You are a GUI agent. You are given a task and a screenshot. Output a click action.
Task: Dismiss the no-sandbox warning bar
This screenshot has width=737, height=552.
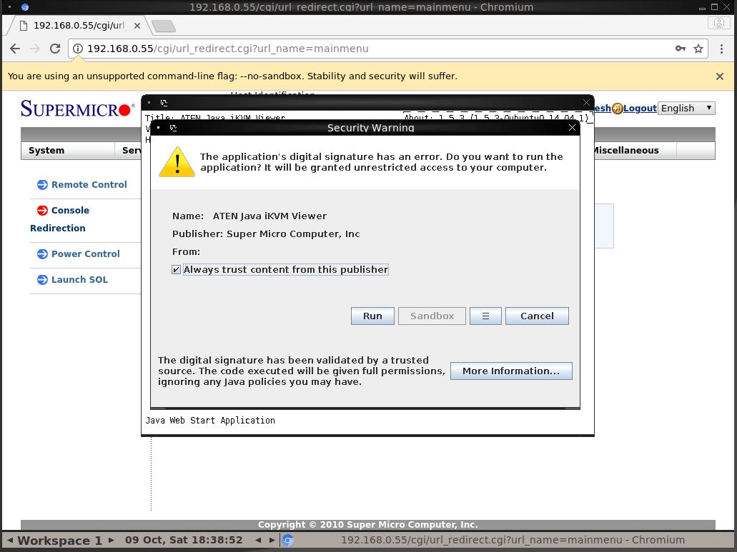coord(720,76)
